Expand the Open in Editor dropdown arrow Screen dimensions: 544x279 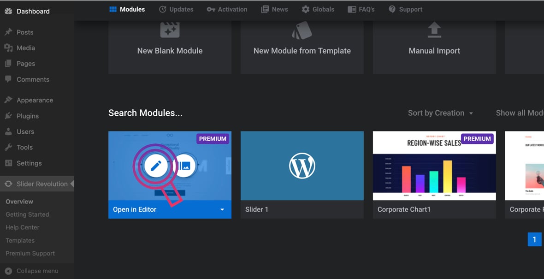click(x=222, y=210)
